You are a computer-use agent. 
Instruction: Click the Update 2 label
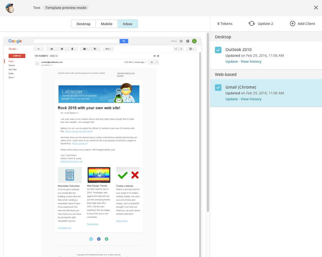point(265,24)
